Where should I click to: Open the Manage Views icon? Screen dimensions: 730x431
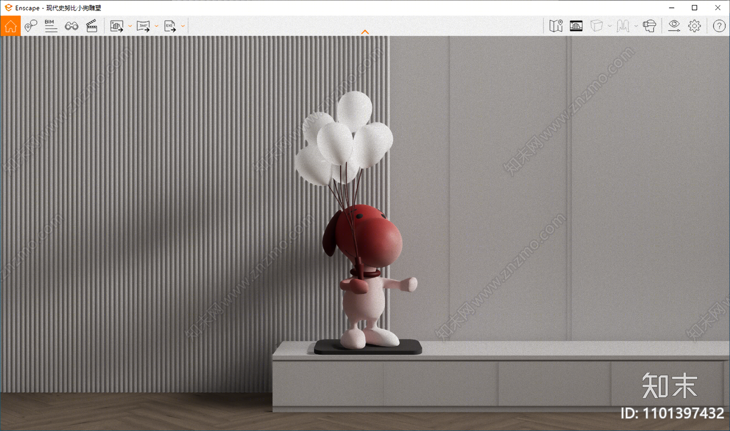tap(31, 26)
